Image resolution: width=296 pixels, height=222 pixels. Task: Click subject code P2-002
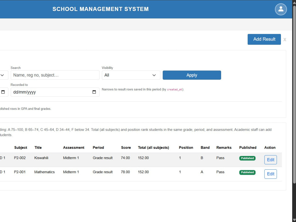coord(20,158)
